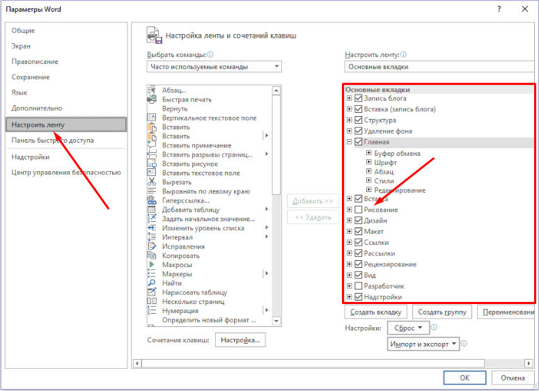Viewport: 539px width, 391px height.
Task: Uncheck the Главная tab checkbox
Action: click(359, 142)
